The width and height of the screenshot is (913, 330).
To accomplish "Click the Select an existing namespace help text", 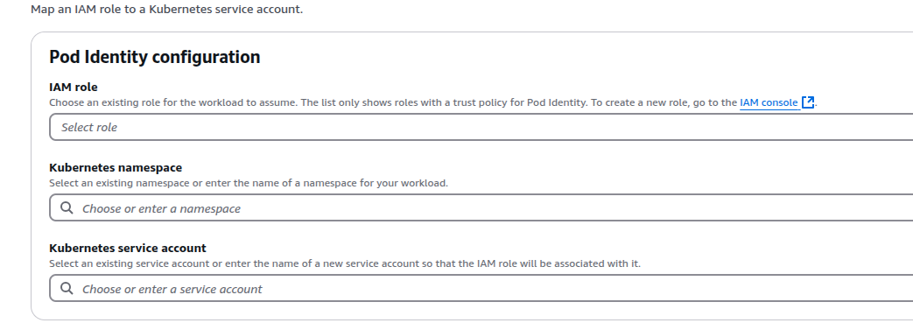I will click(249, 183).
